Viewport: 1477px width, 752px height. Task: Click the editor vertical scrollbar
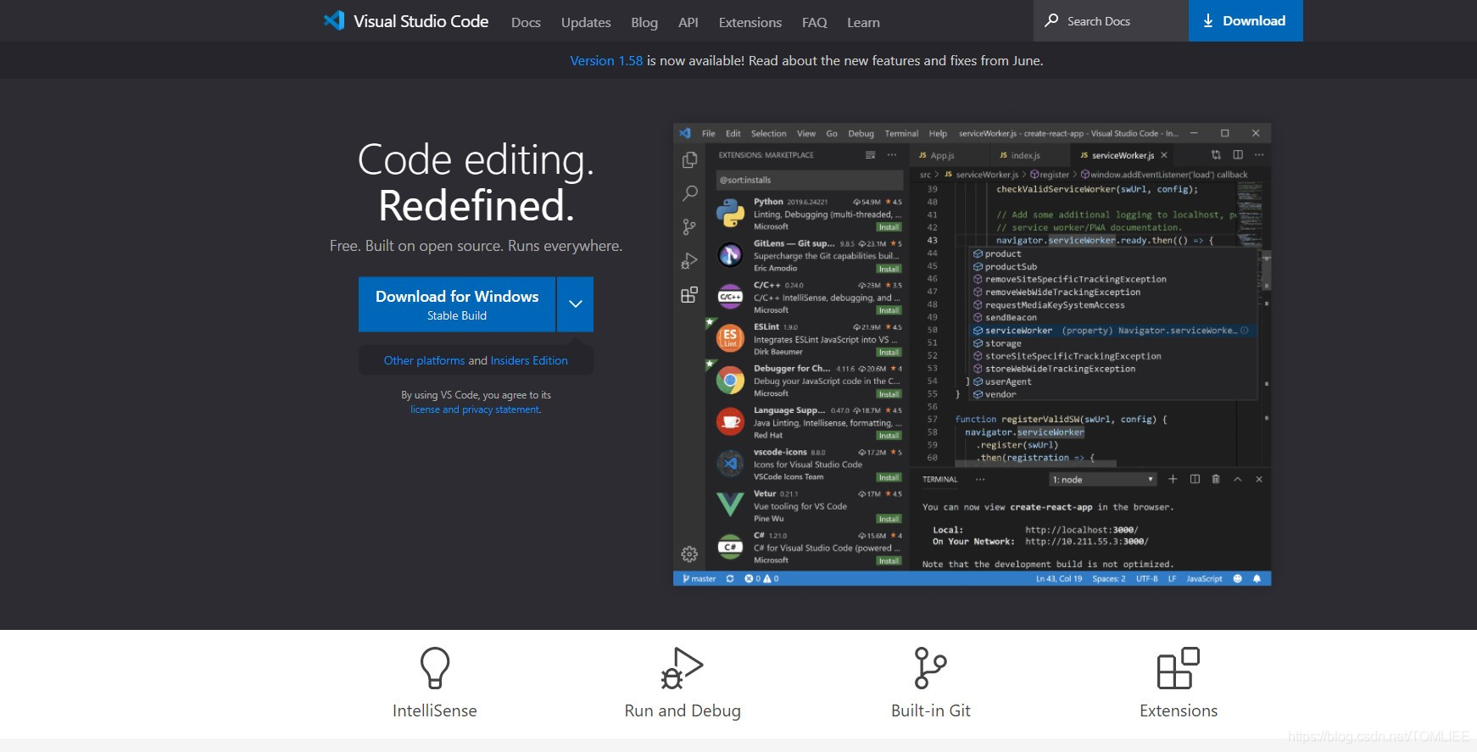tap(1266, 271)
